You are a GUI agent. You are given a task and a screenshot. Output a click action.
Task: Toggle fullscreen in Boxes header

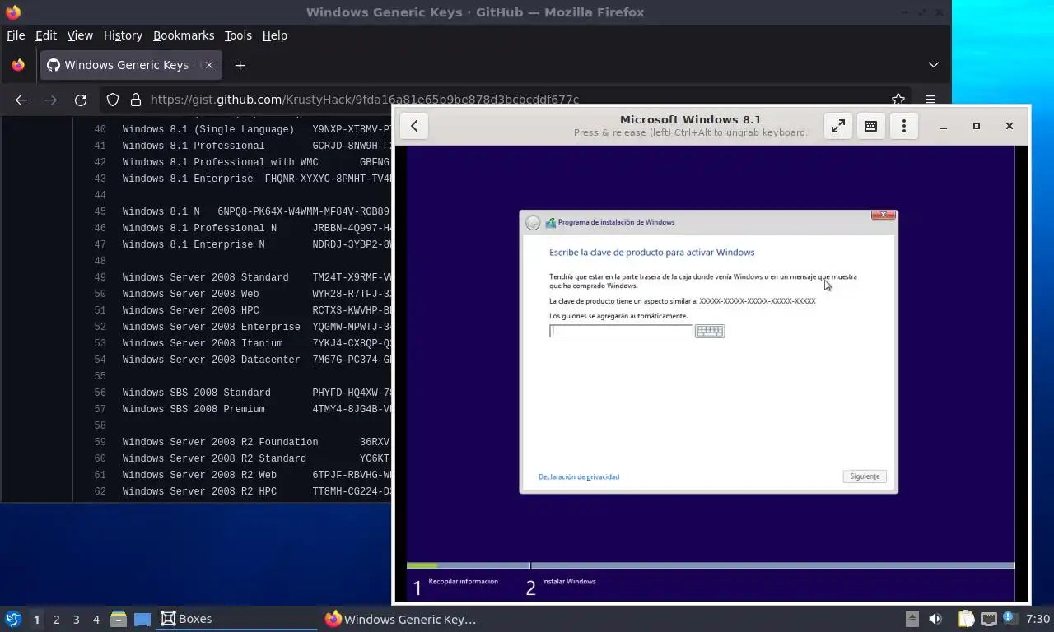tap(837, 126)
